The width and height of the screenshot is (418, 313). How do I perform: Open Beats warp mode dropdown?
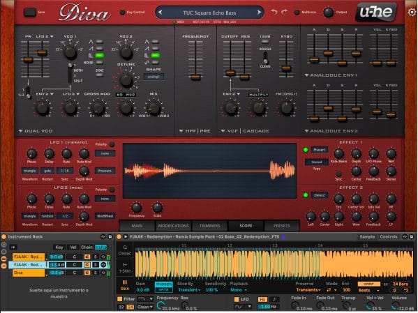[369, 290]
